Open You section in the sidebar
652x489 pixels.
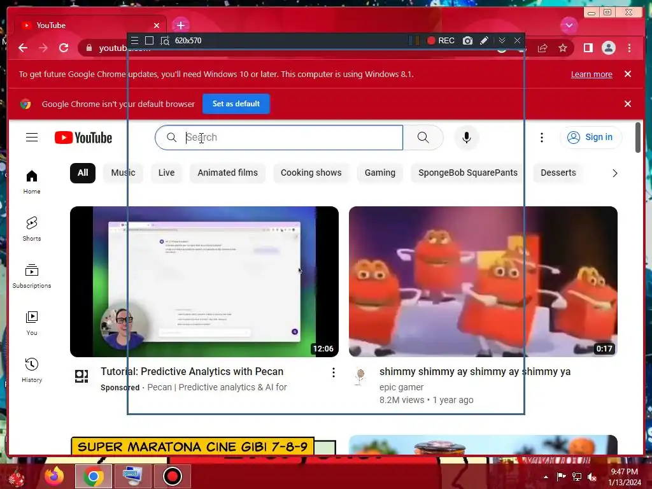click(32, 323)
